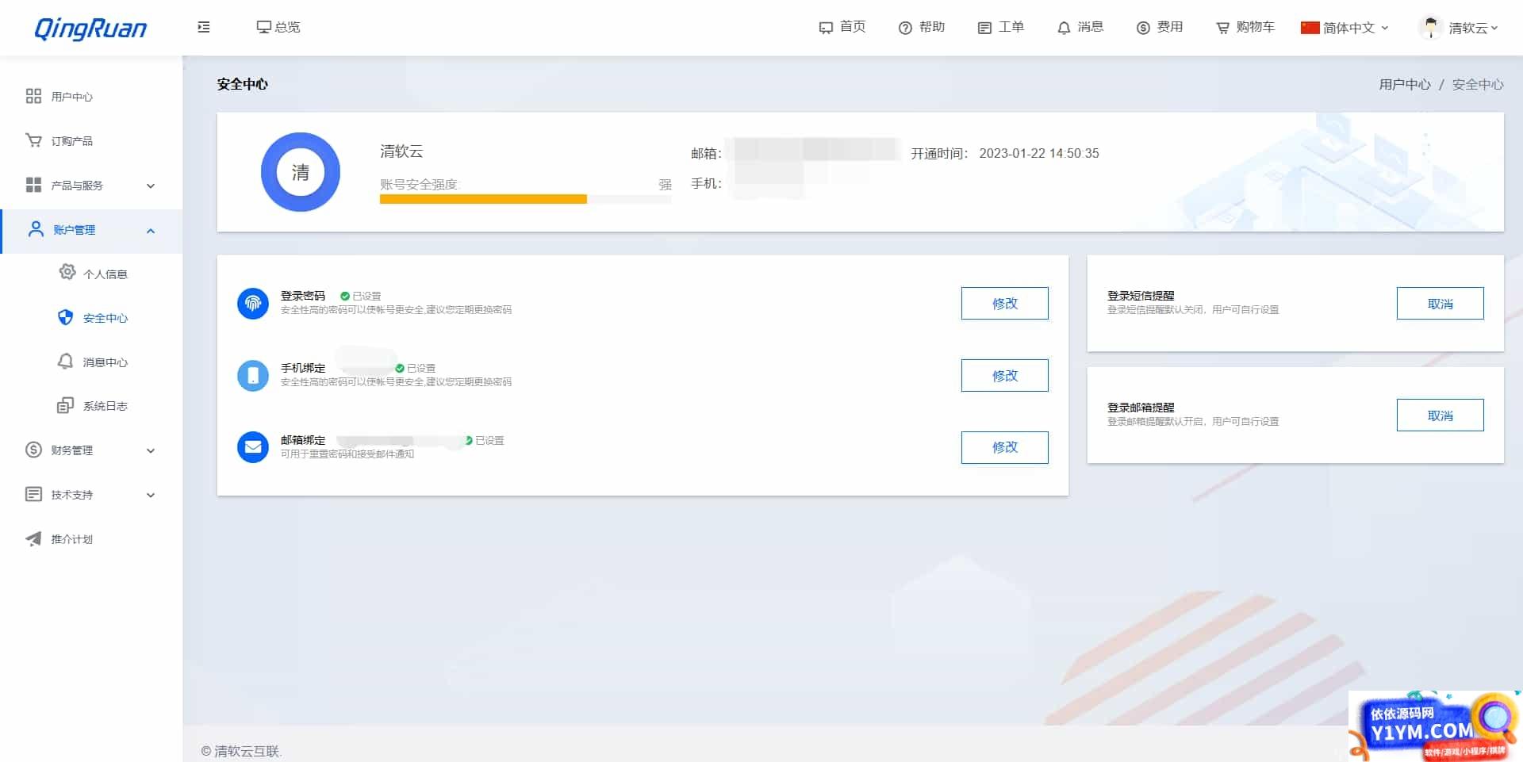Open 个人信息 in the sidebar

pyautogui.click(x=105, y=274)
